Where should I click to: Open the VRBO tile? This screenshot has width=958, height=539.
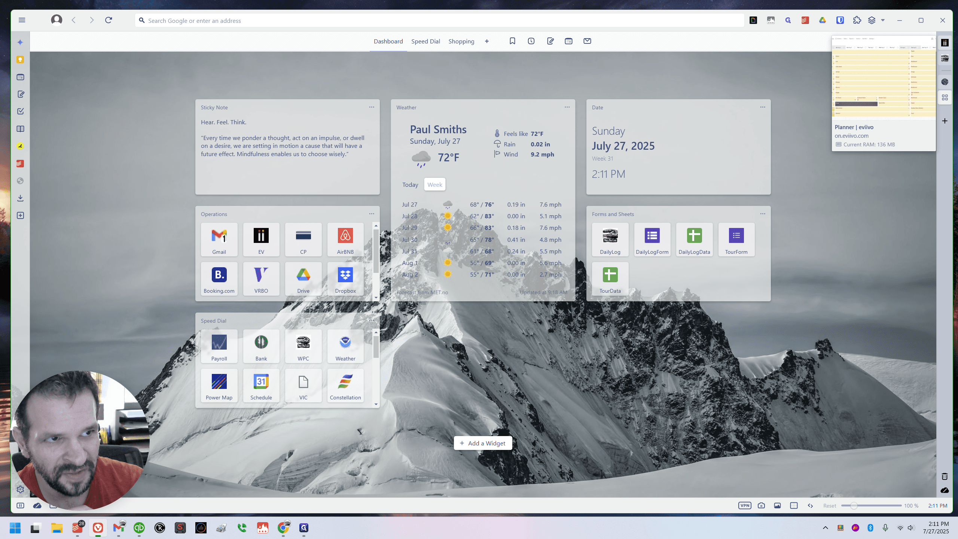[x=261, y=279]
